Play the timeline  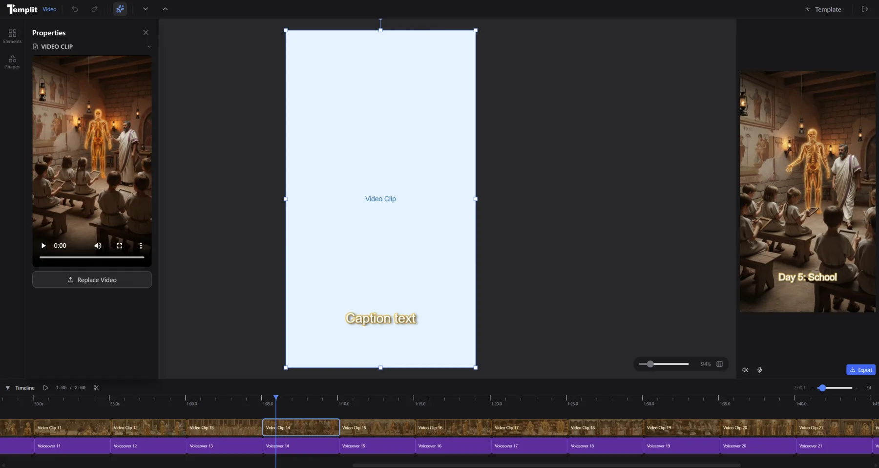coord(45,388)
